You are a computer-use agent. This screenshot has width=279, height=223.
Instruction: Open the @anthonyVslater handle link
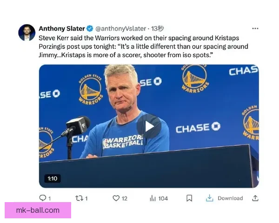(x=120, y=28)
